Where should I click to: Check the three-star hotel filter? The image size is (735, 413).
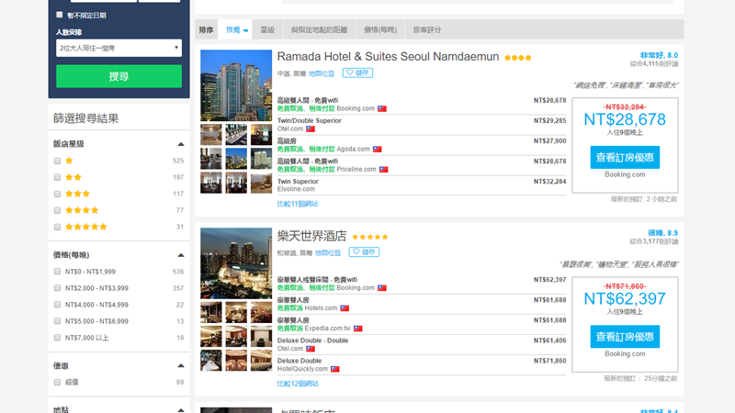(x=57, y=194)
